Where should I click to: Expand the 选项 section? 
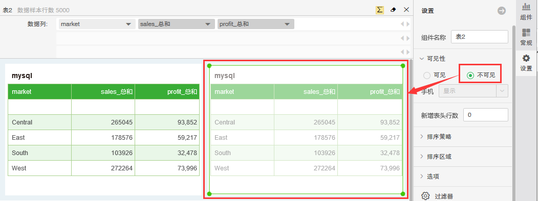click(429, 177)
